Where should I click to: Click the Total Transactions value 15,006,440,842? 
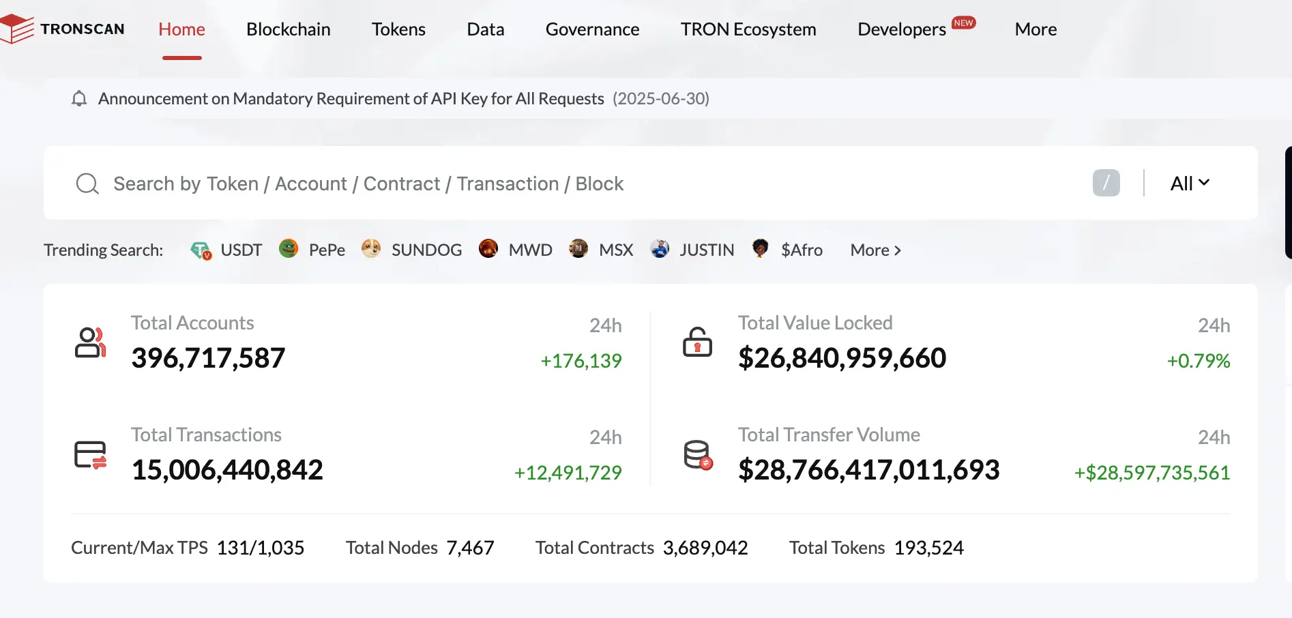(227, 470)
